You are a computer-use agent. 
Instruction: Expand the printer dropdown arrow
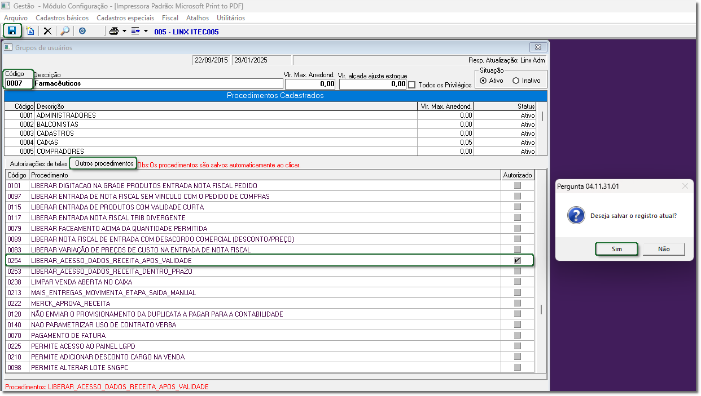(x=124, y=32)
